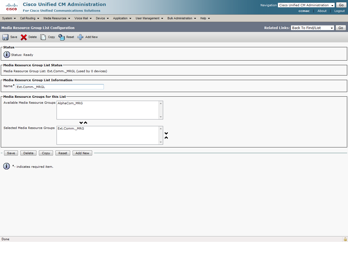Click the ccmac username text

click(x=304, y=11)
